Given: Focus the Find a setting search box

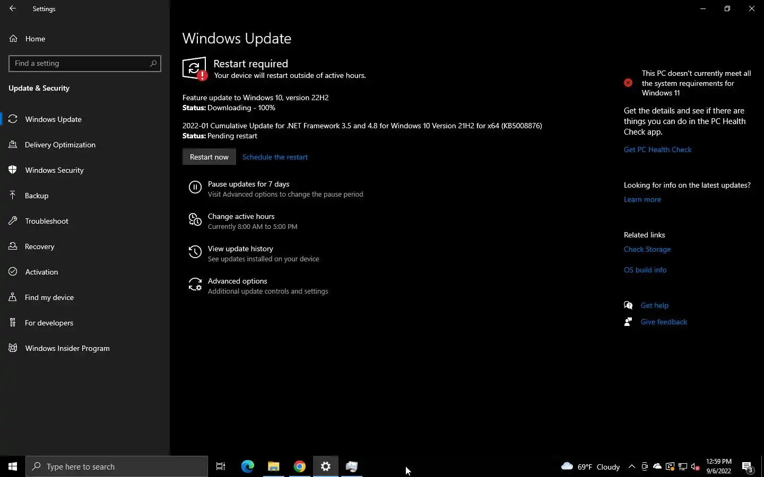Looking at the screenshot, I should click(x=85, y=63).
